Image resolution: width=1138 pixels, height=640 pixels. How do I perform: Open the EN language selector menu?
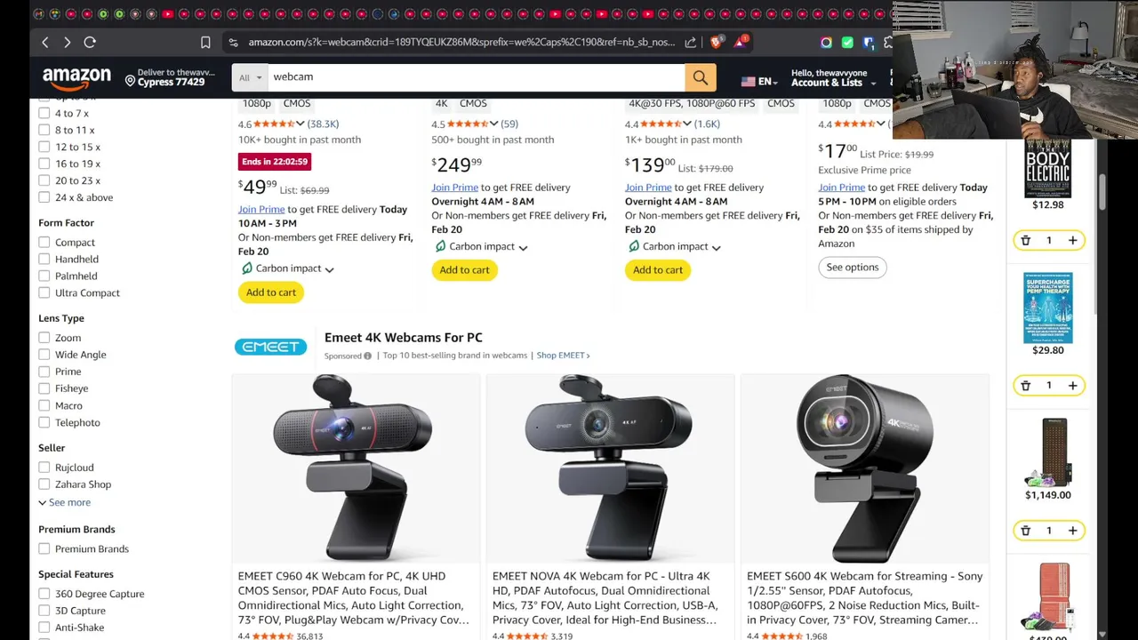pyautogui.click(x=759, y=82)
